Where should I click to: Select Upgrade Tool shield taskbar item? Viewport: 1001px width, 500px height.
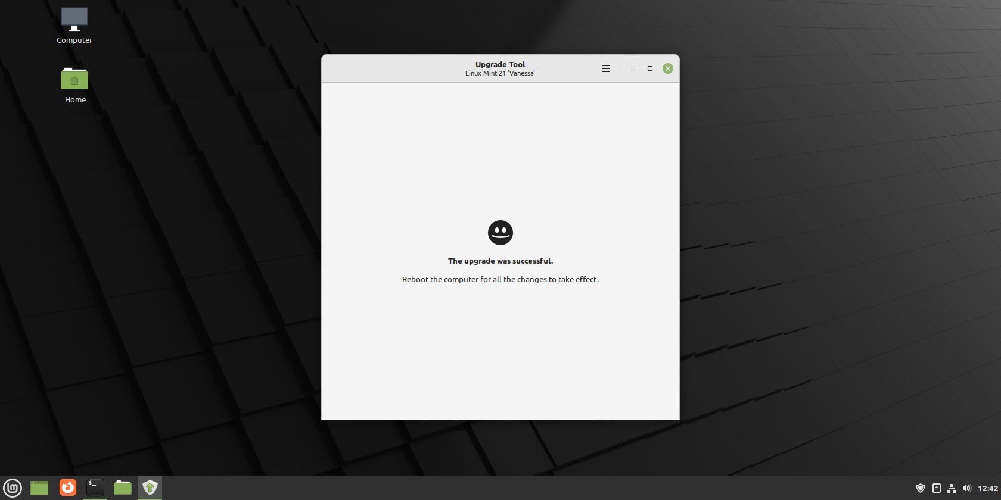(150, 488)
